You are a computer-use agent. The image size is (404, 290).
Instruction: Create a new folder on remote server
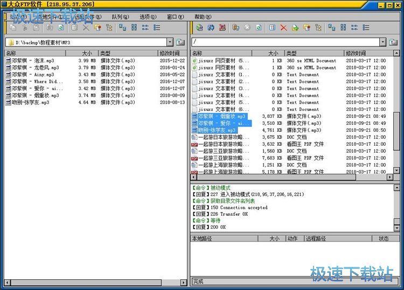[x=307, y=27]
